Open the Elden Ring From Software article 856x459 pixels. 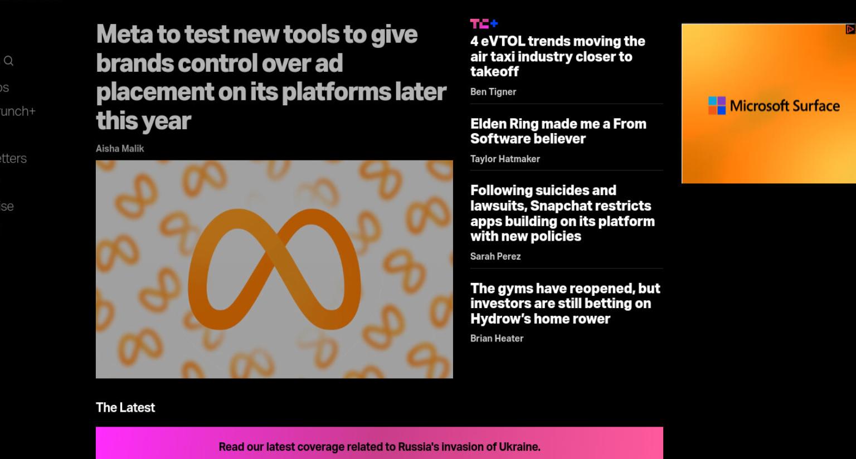click(x=558, y=131)
